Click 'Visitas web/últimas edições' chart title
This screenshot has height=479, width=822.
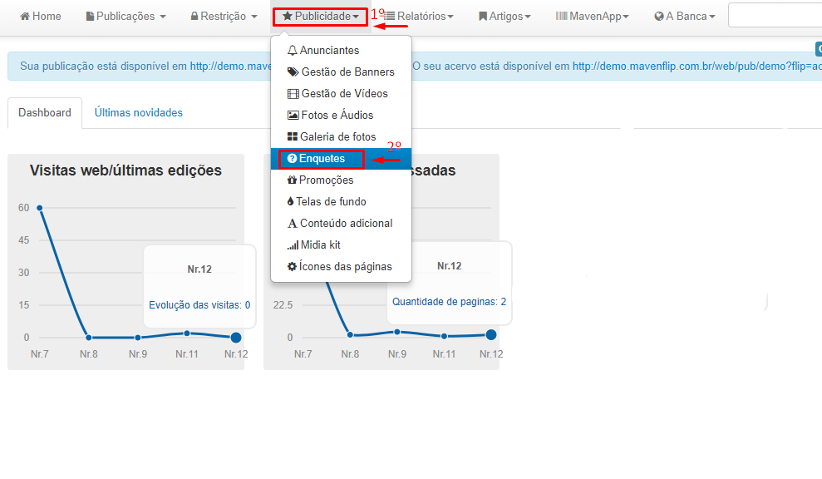click(x=126, y=170)
